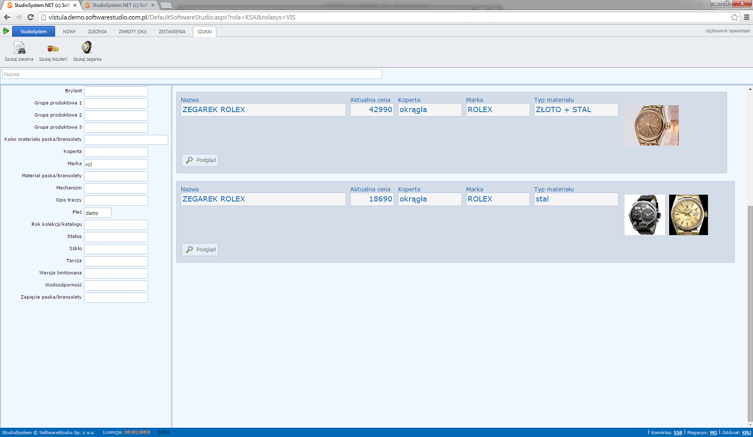The image size is (753, 437).
Task: Select the Rok kolekcji/katalogu field
Action: 116,225
